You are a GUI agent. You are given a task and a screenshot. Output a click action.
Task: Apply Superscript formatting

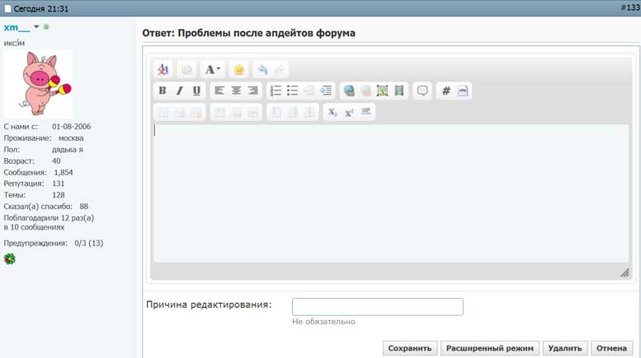pos(349,112)
